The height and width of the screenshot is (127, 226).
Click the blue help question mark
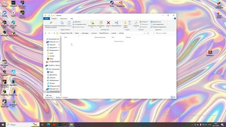[x=175, y=19]
